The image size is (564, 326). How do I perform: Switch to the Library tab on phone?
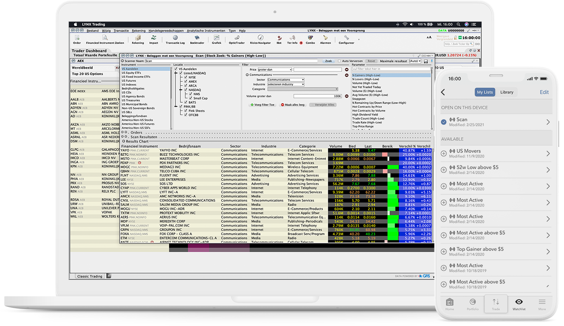coord(507,92)
